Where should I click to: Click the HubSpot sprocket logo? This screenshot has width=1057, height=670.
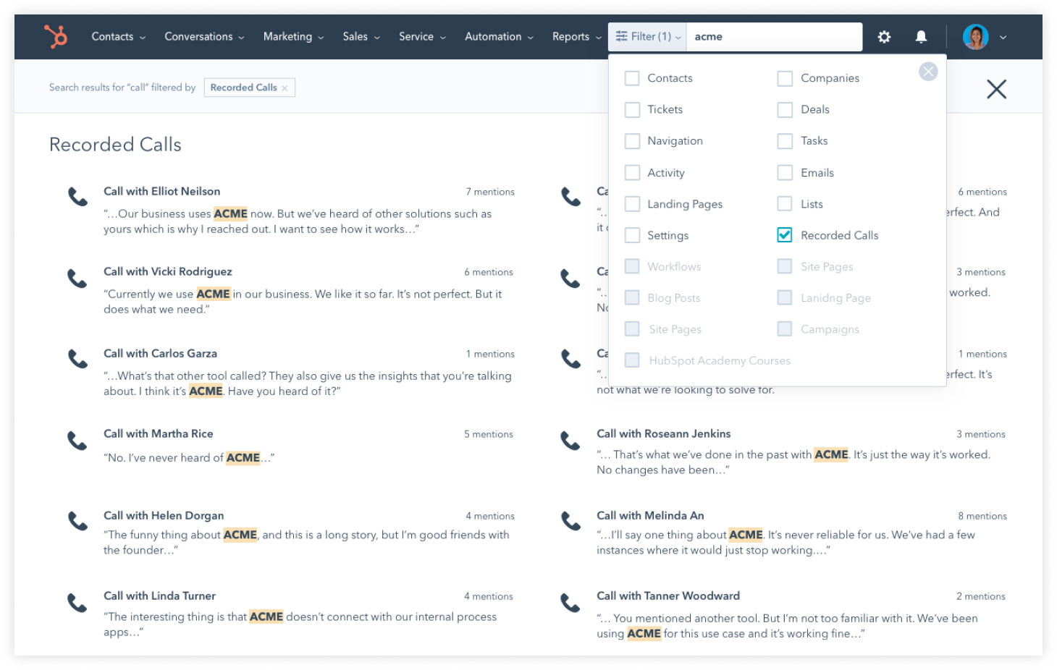coord(55,36)
